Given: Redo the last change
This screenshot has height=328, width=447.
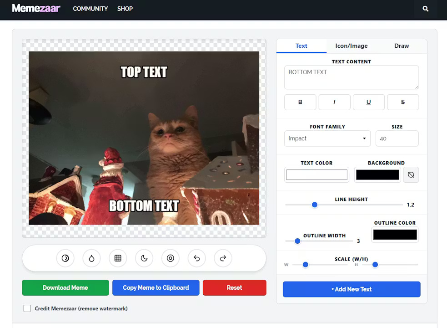Looking at the screenshot, I should click(x=223, y=258).
